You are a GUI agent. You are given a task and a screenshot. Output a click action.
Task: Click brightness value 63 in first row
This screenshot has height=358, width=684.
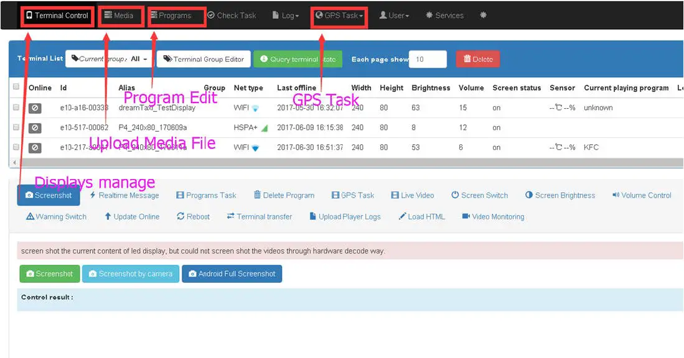pos(415,108)
